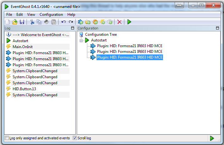
Task: Click the Add Macro gear icon
Action: coord(95,22)
